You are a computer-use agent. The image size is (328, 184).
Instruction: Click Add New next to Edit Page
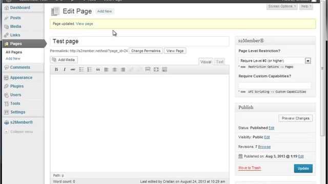coord(105,11)
